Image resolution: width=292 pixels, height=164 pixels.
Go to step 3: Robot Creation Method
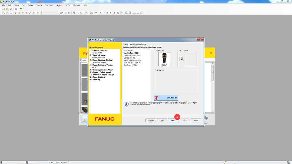click(x=101, y=60)
